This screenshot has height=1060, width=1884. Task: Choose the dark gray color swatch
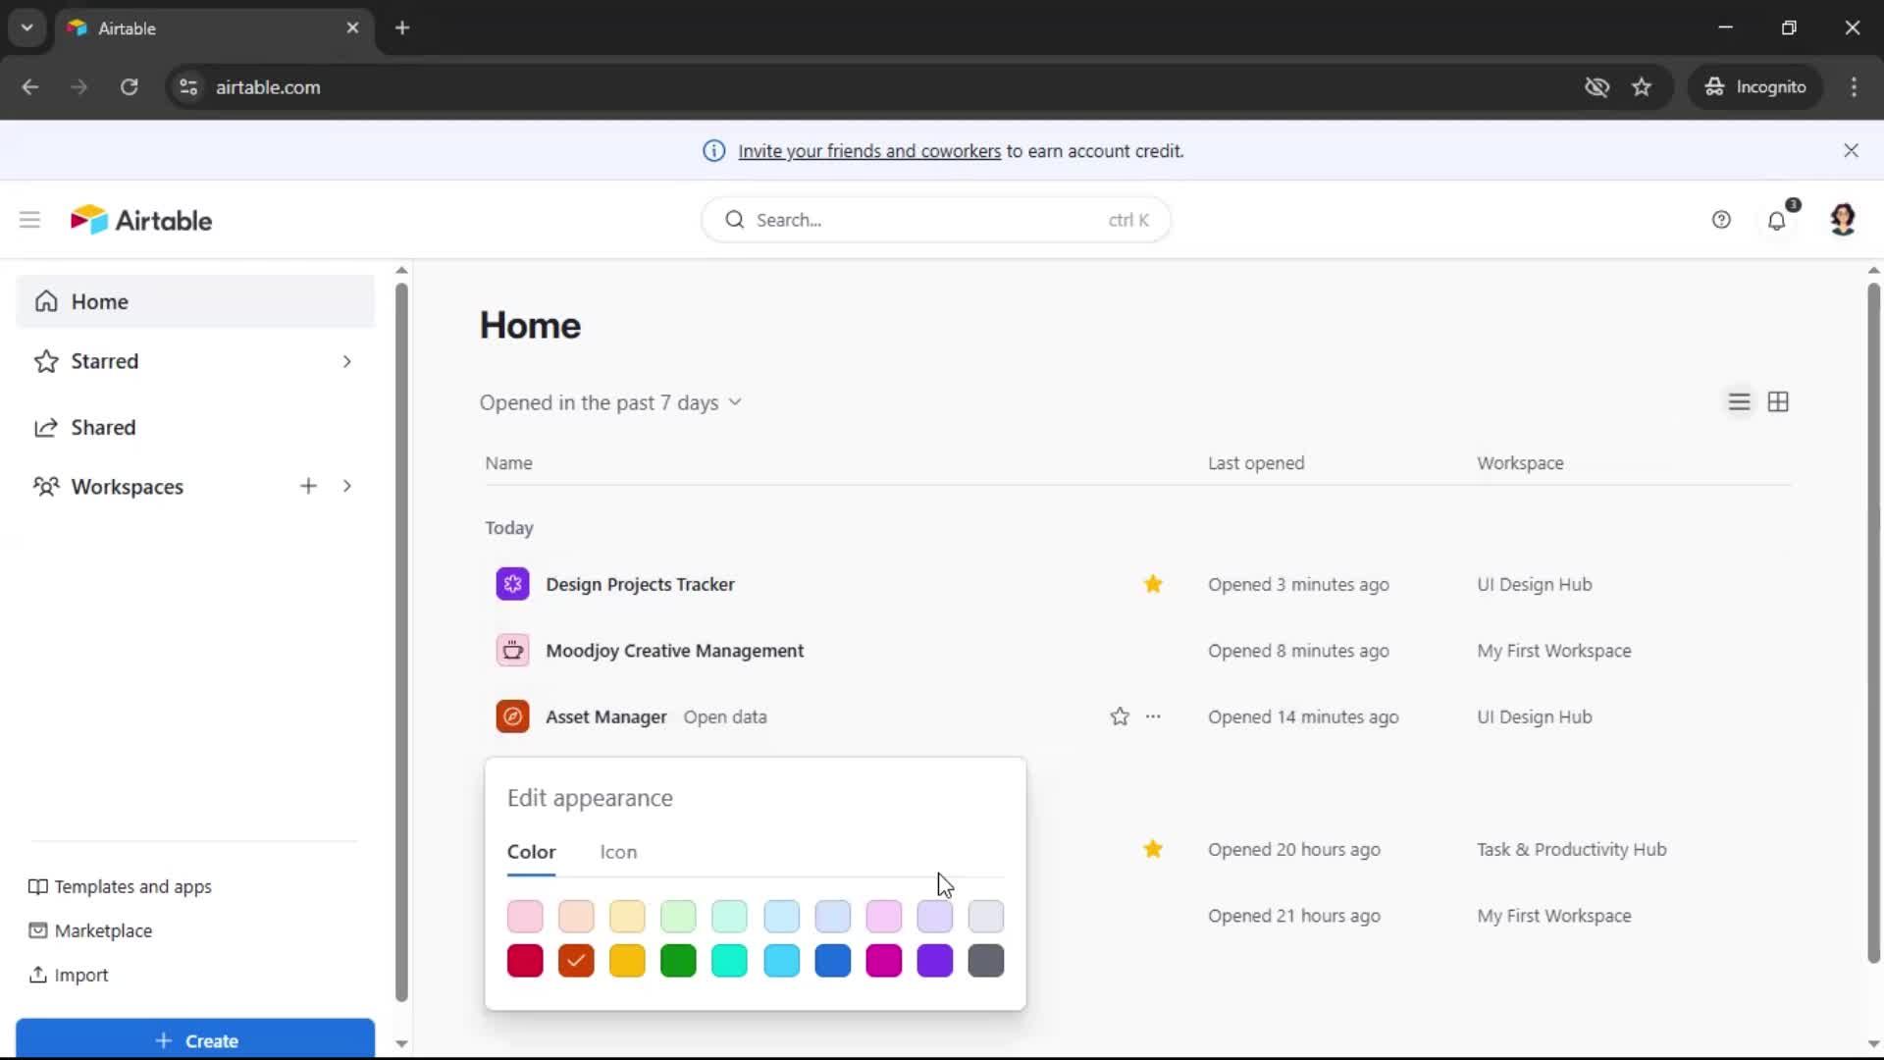[x=986, y=961]
